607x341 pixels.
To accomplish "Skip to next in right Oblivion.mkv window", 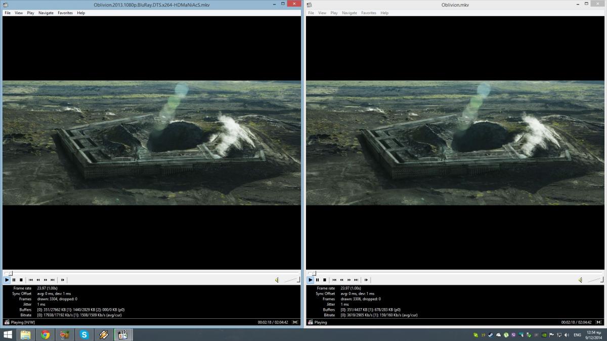I will 356,280.
